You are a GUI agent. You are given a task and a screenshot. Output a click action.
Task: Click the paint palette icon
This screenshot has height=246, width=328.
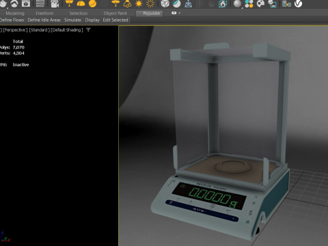tap(260, 3)
